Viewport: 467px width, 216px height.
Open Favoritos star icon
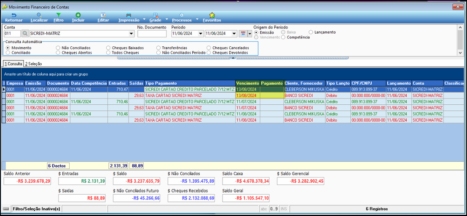(212, 15)
